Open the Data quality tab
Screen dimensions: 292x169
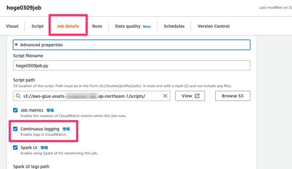[133, 26]
